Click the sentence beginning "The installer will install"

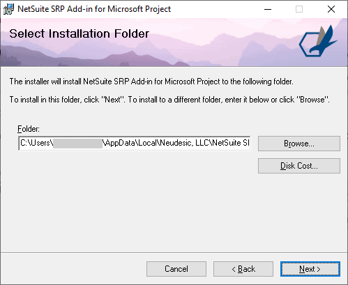click(x=151, y=82)
